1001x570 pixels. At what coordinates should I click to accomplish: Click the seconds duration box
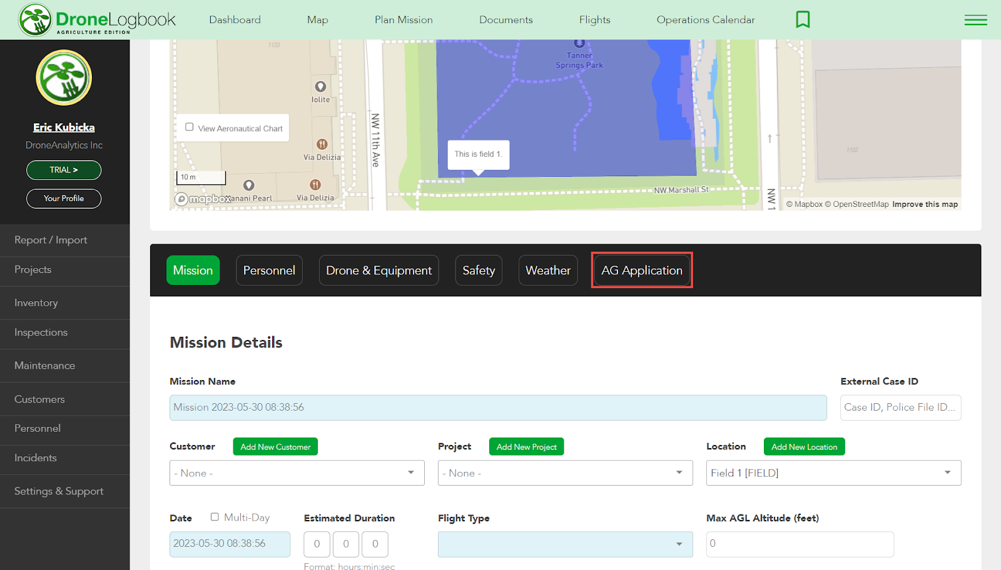click(x=375, y=544)
